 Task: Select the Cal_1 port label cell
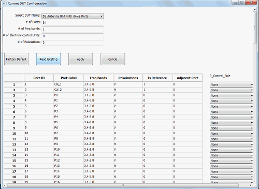click(68, 84)
